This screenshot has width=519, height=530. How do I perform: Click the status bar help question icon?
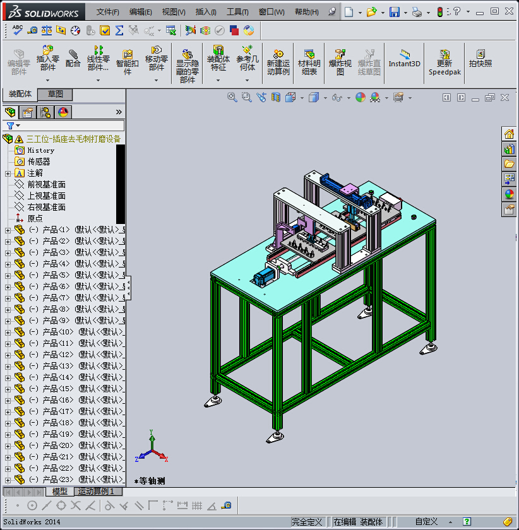[467, 522]
